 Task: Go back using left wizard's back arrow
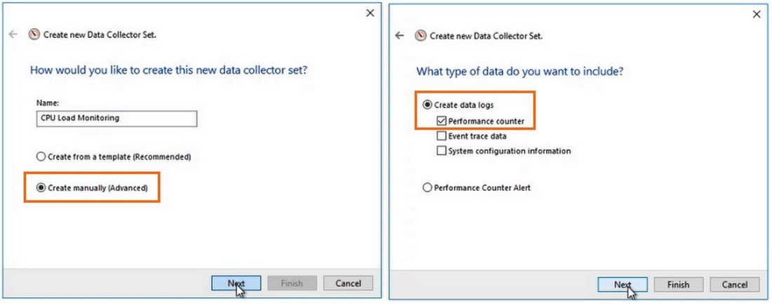pos(13,34)
